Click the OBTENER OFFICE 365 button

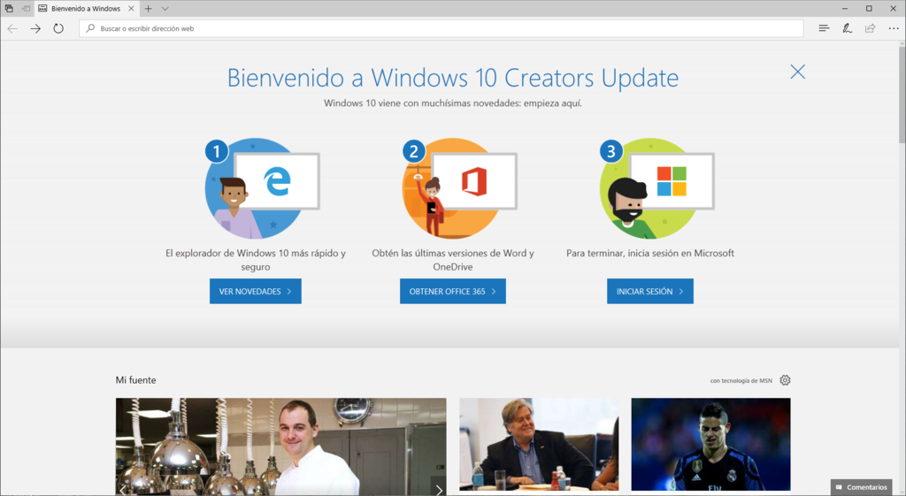pos(452,291)
